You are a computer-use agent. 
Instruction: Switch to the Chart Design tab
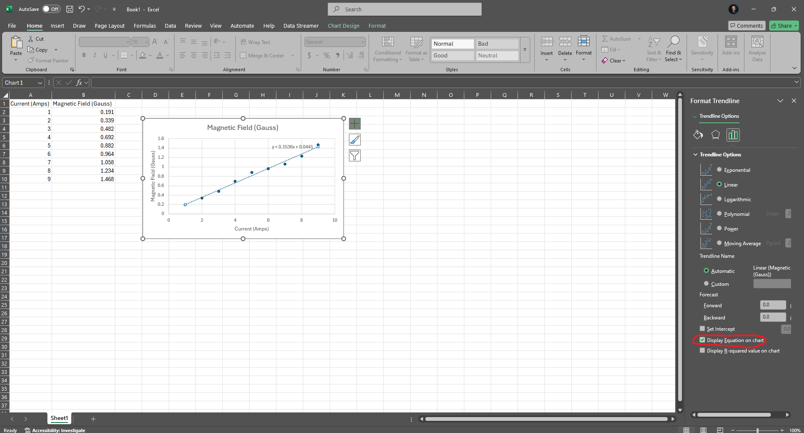coord(343,26)
